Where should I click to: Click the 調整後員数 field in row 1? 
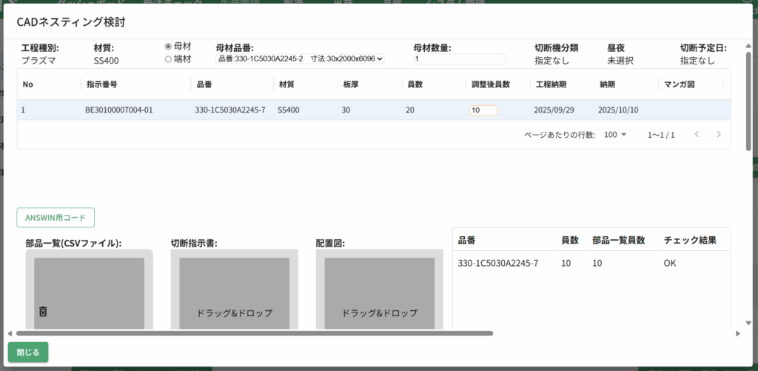coord(483,110)
